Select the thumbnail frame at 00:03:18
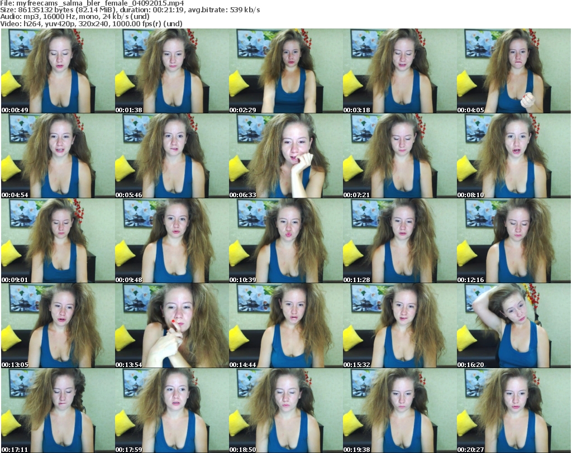572x453 pixels. [x=400, y=71]
